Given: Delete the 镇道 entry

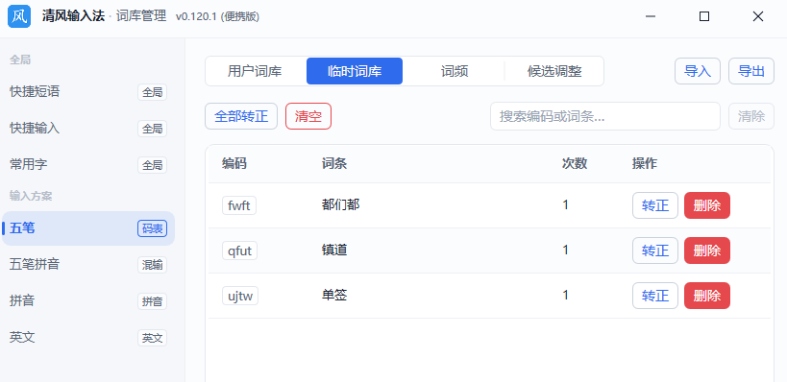Looking at the screenshot, I should coord(706,251).
